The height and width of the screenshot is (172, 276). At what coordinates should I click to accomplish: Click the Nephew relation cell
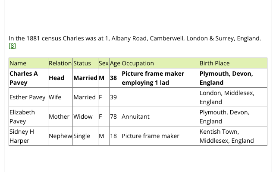click(x=60, y=136)
